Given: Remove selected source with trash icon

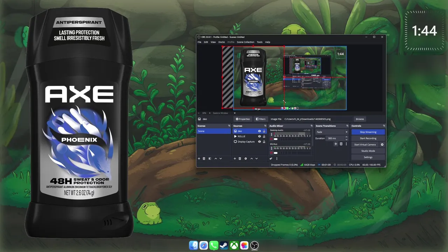Looking at the screenshot, I should 240,159.
